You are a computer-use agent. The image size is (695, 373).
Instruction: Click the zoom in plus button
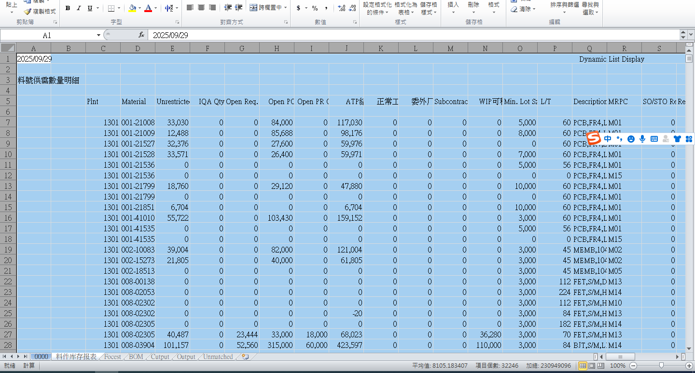click(689, 366)
